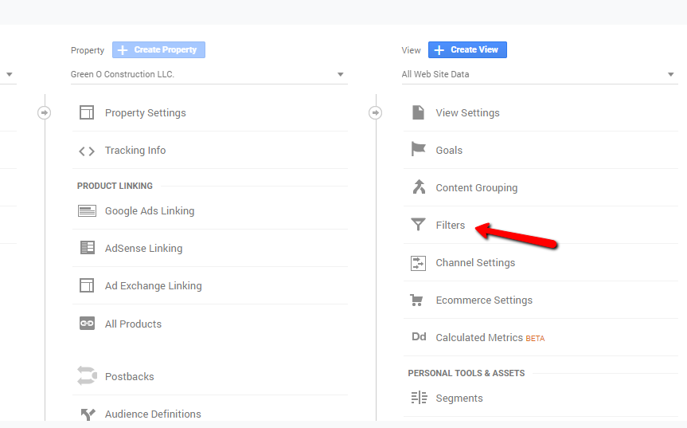
Task: Expand the account dropdown arrow at far left
Action: (x=10, y=75)
